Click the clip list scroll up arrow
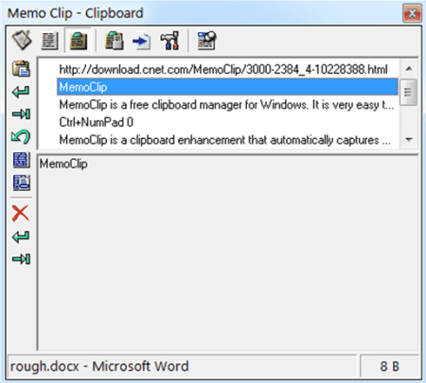This screenshot has width=426, height=383. pyautogui.click(x=409, y=68)
